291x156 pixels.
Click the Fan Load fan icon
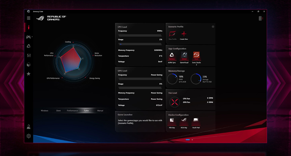tap(175, 102)
